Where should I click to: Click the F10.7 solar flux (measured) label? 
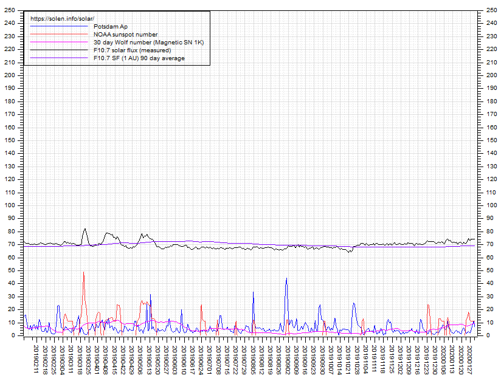tap(133, 50)
